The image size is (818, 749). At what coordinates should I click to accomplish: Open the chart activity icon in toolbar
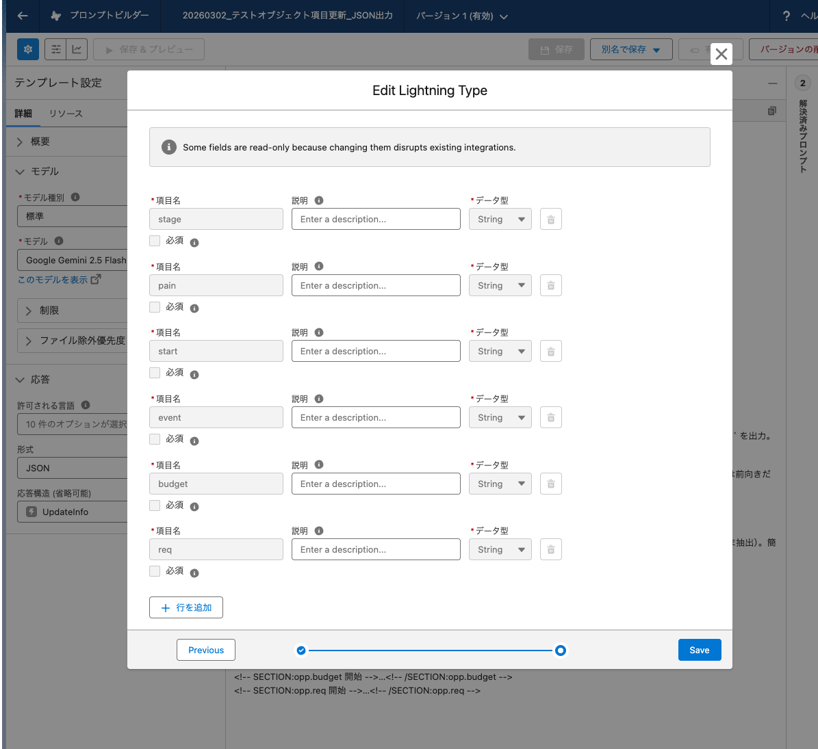click(x=77, y=49)
